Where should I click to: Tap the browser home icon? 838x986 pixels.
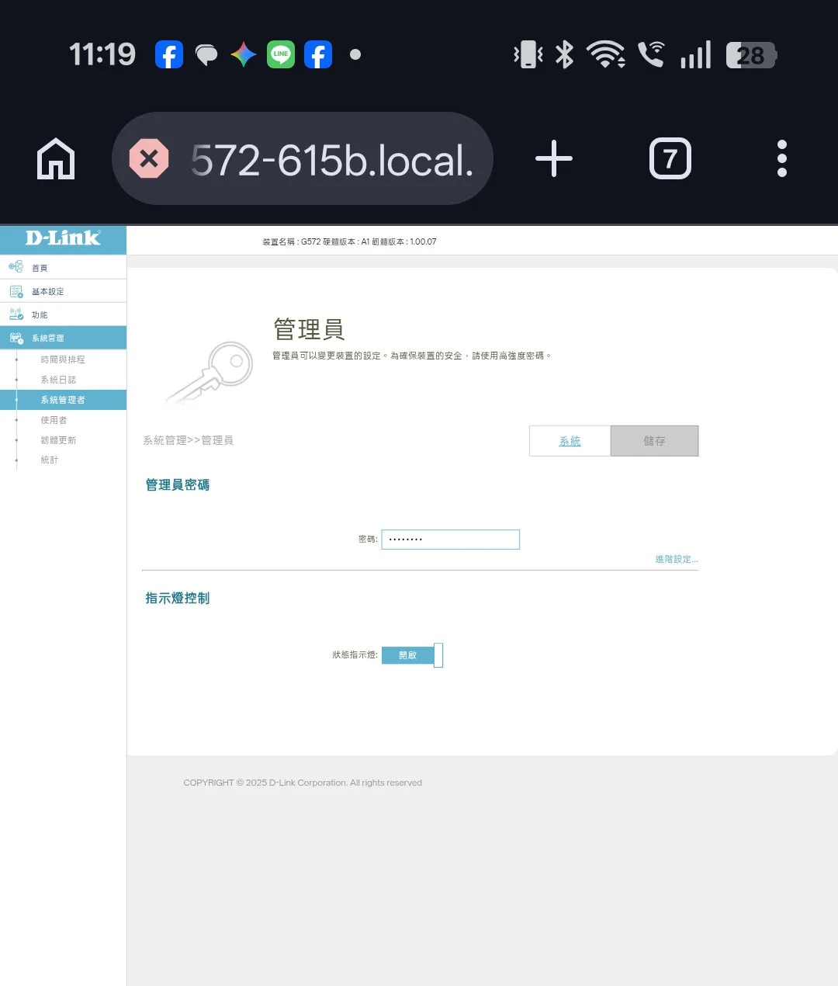[x=56, y=158]
